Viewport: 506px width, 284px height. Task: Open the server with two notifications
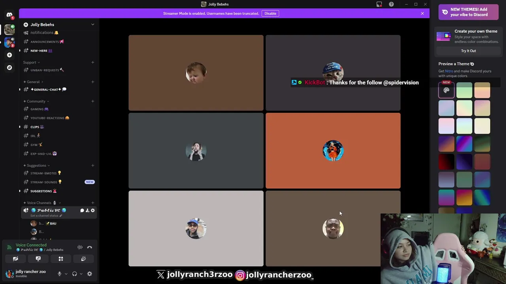(9, 42)
